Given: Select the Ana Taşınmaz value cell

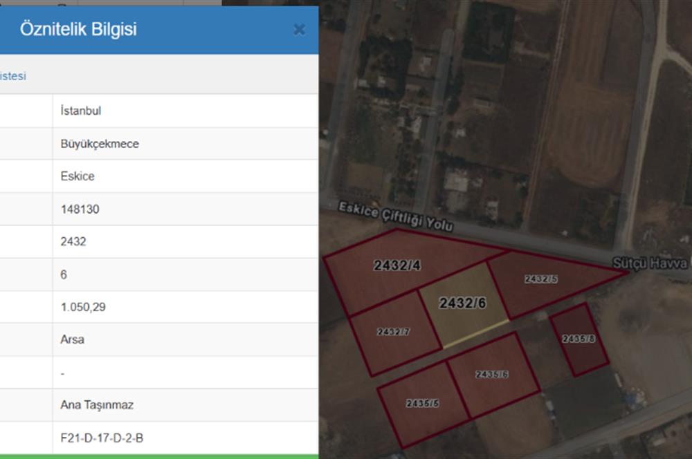Looking at the screenshot, I should click(185, 405).
